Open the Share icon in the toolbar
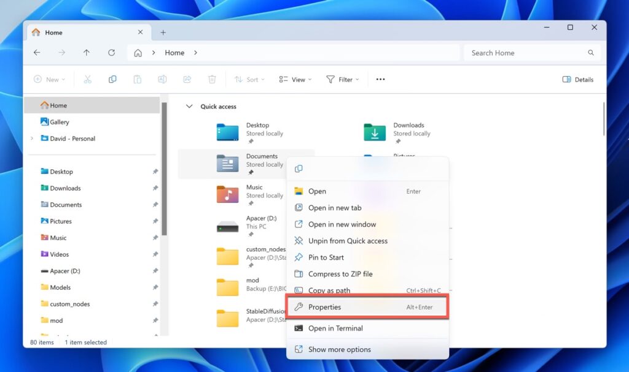This screenshot has height=372, width=629. 187,79
